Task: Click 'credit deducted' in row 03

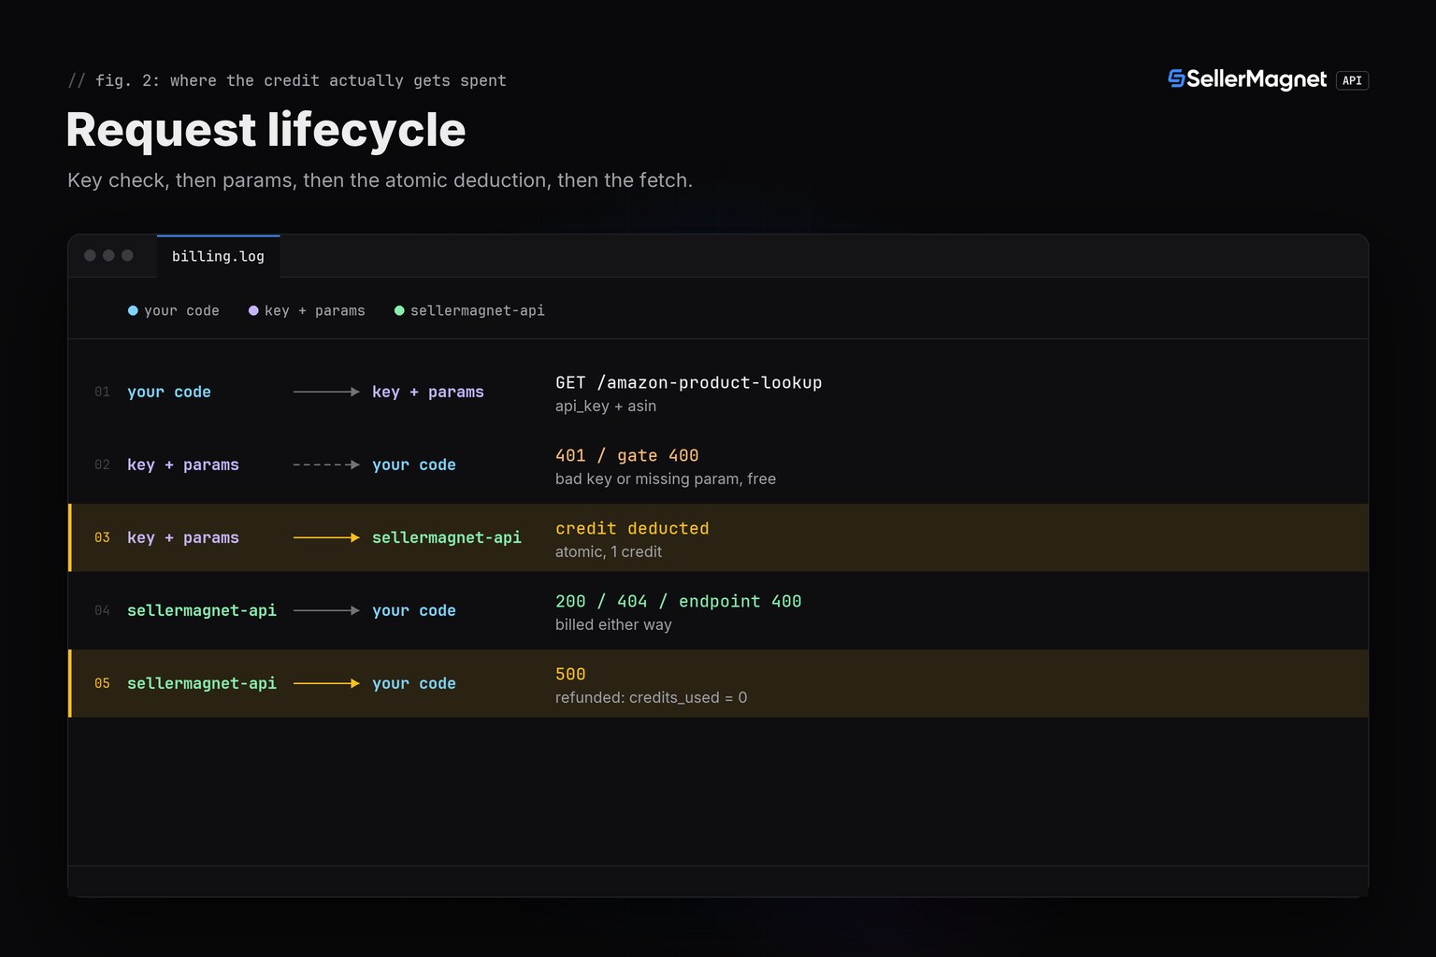Action: coord(632,528)
